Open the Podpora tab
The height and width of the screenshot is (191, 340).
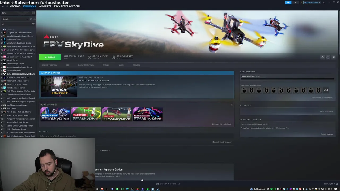136,65
